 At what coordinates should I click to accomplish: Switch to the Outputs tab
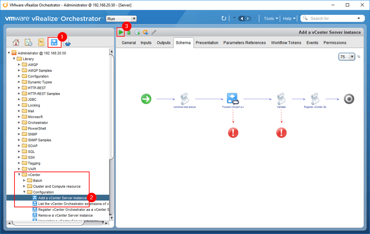(164, 43)
